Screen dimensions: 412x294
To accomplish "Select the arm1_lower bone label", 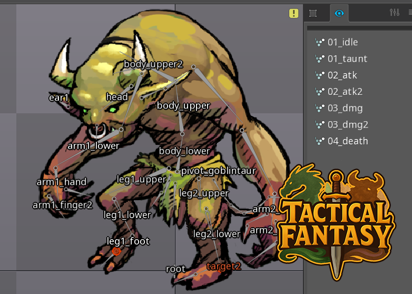I will point(93,146).
